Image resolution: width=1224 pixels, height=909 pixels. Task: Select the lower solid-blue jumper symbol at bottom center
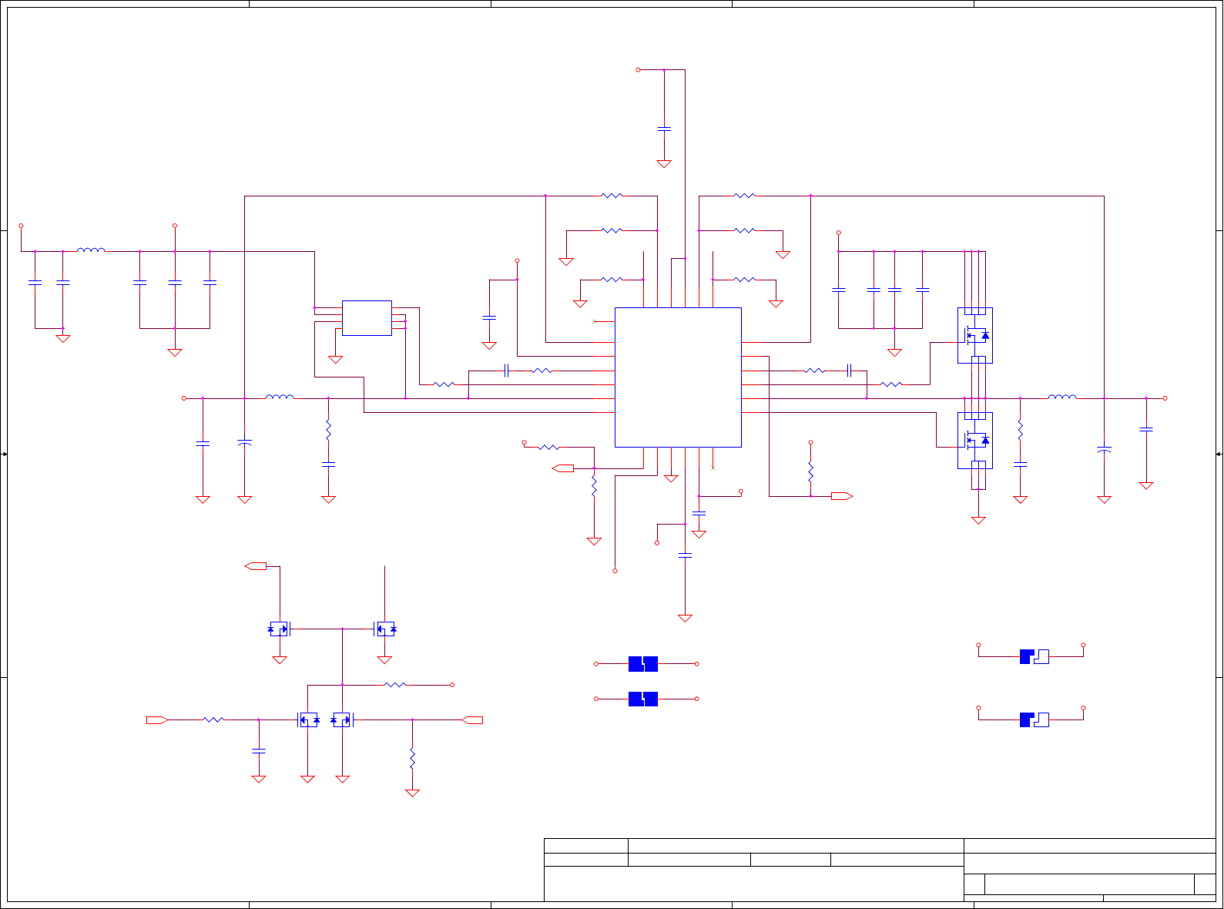click(643, 699)
